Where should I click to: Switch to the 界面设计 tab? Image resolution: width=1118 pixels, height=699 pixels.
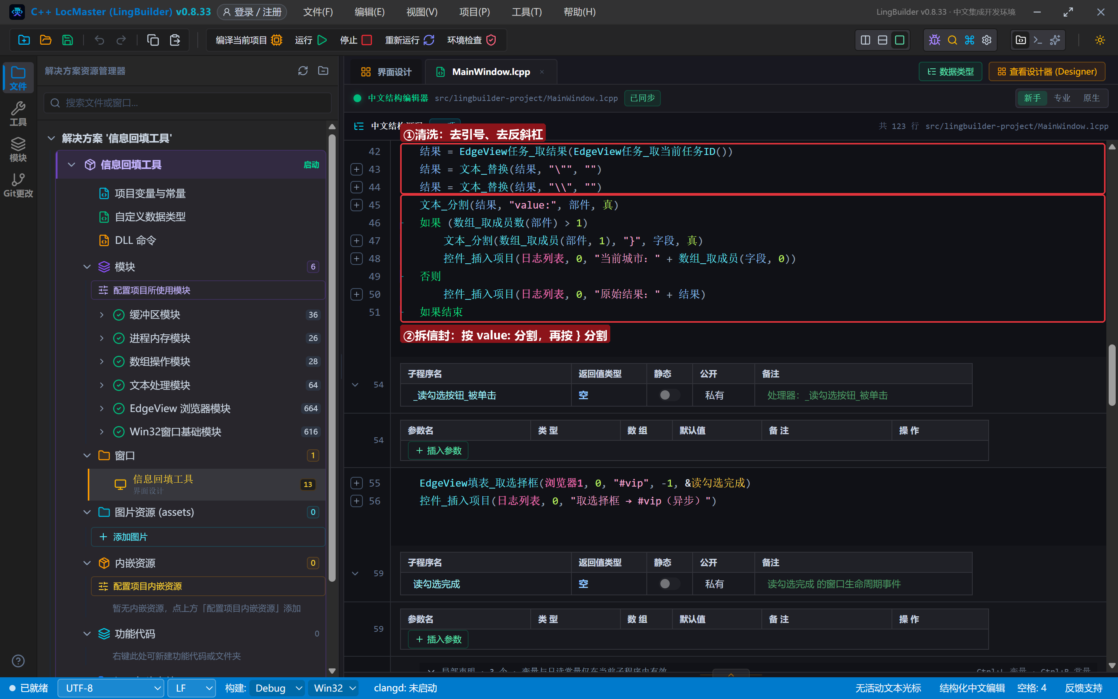pyautogui.click(x=386, y=72)
